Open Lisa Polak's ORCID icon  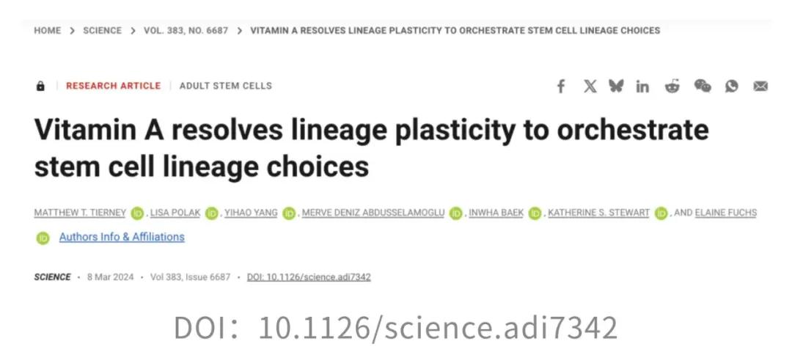(212, 213)
